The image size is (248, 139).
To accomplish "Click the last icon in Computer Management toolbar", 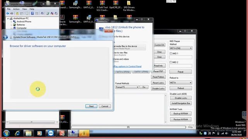I will [56, 14].
